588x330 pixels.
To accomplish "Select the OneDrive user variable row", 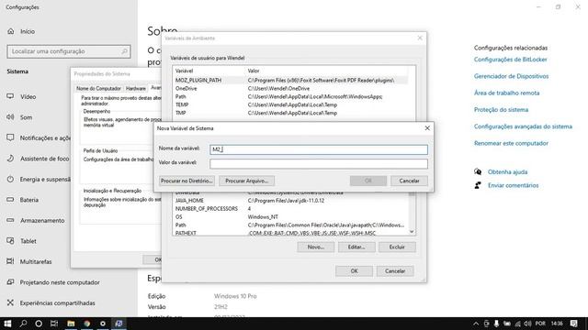I will tap(290, 88).
